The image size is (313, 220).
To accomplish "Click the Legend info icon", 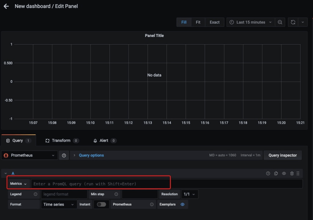I will (x=35, y=194).
